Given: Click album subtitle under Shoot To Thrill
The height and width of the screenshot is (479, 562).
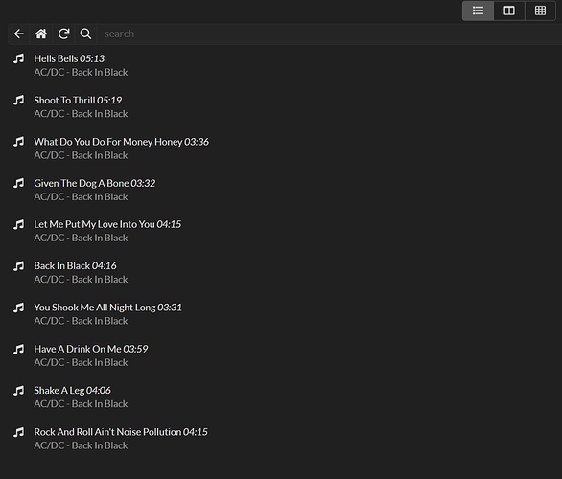Looking at the screenshot, I should pos(81,114).
